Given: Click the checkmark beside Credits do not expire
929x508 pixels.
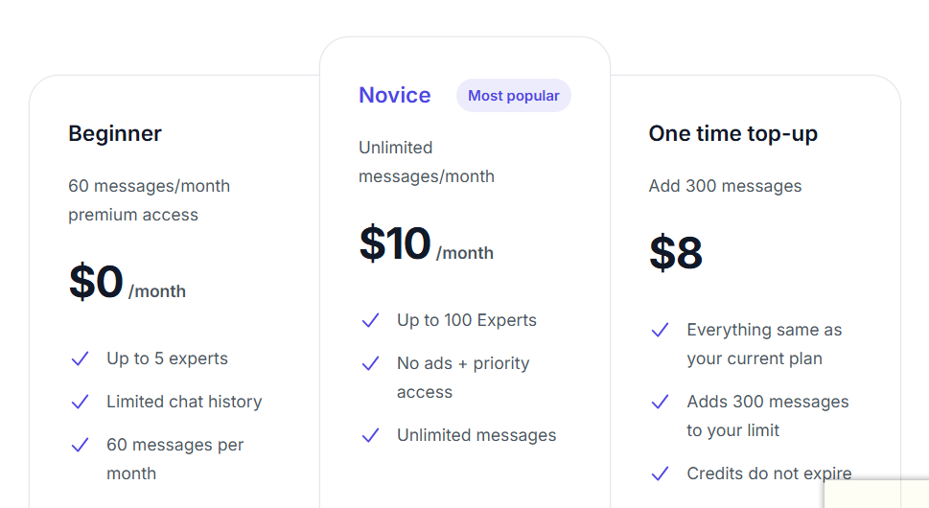Looking at the screenshot, I should (x=660, y=473).
